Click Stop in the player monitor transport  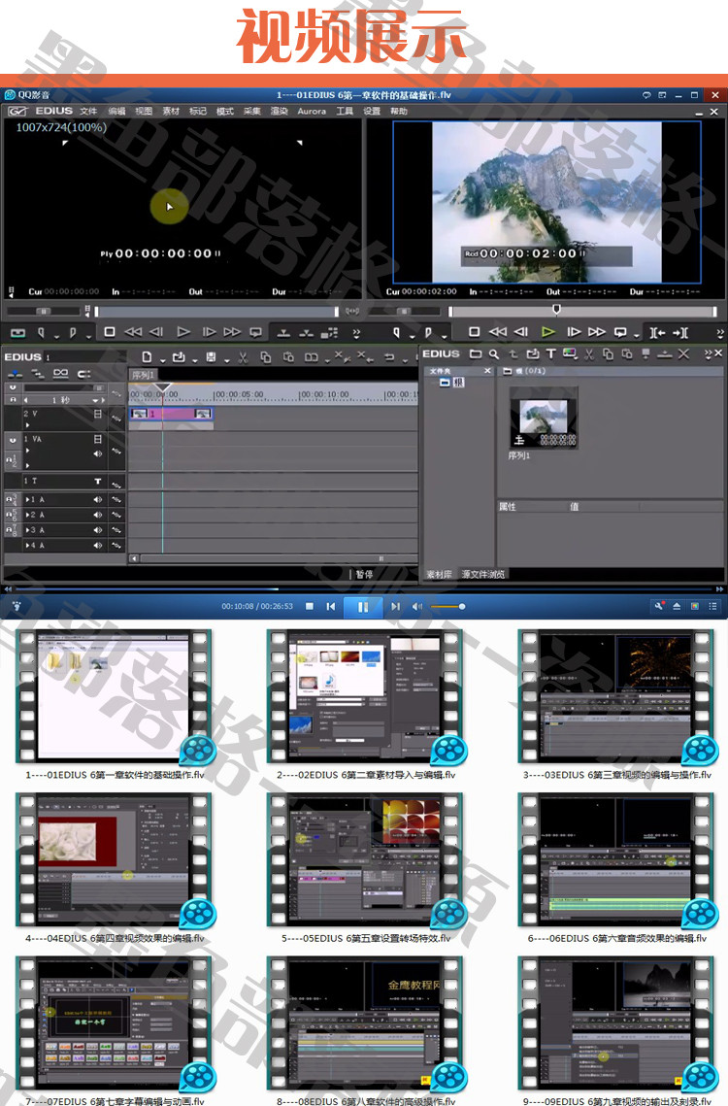click(x=110, y=332)
